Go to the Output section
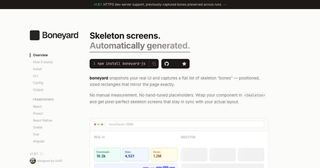 point(38,90)
